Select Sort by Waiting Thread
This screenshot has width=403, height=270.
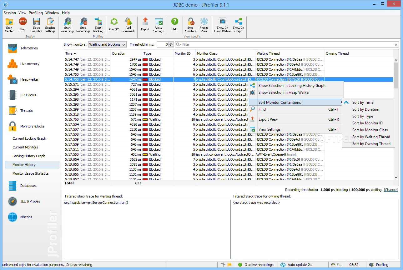click(x=368, y=137)
